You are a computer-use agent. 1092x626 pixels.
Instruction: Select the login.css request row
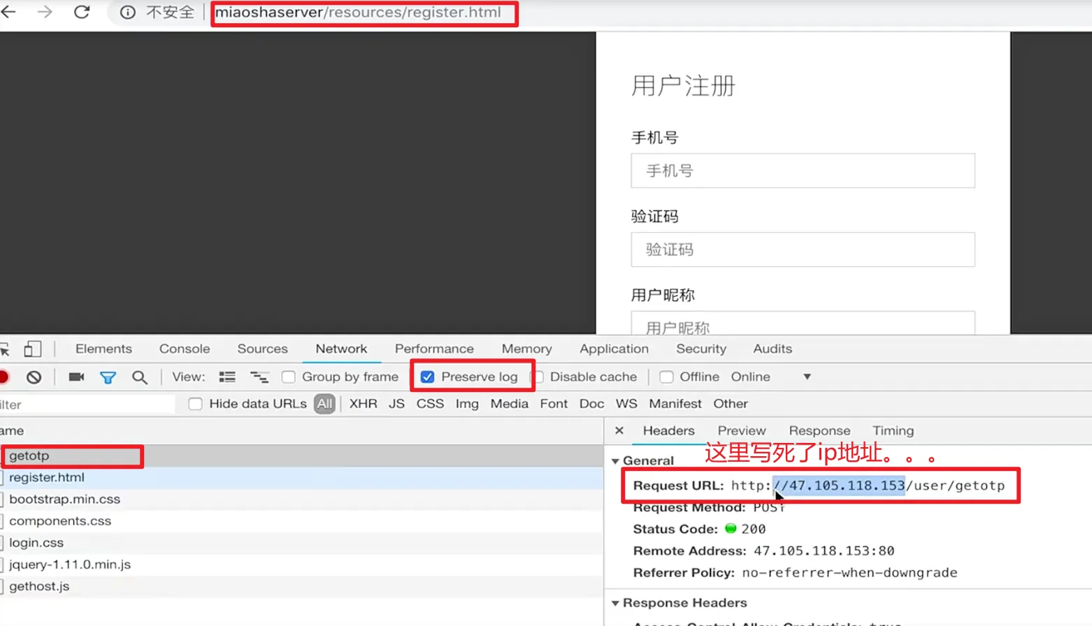point(301,543)
